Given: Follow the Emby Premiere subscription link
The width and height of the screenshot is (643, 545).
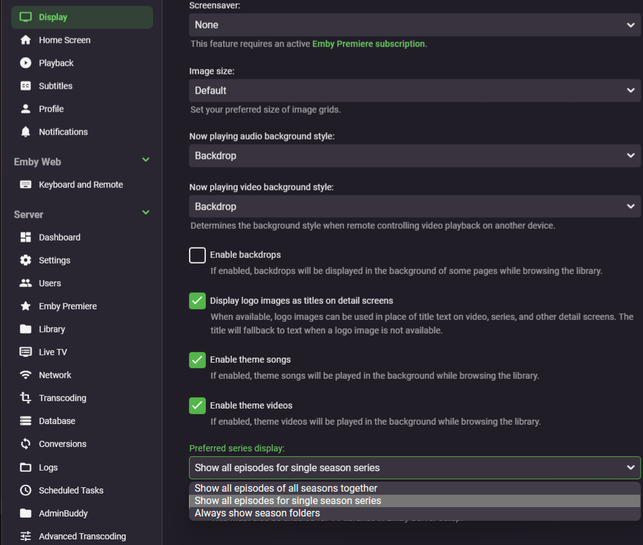Looking at the screenshot, I should coord(368,44).
